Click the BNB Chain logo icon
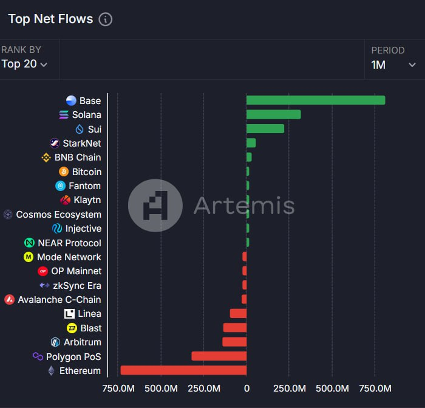The width and height of the screenshot is (425, 408). point(46,157)
